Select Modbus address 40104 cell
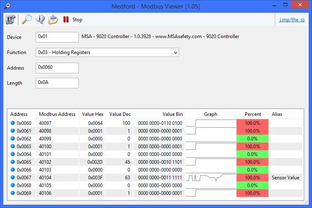 coord(45,178)
